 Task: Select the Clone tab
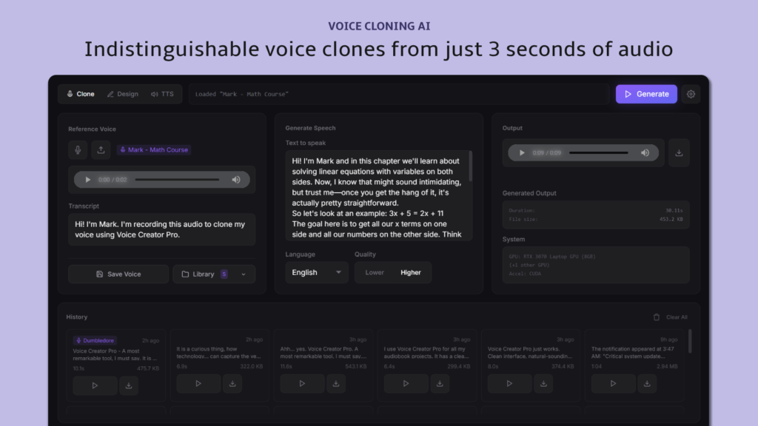click(81, 94)
